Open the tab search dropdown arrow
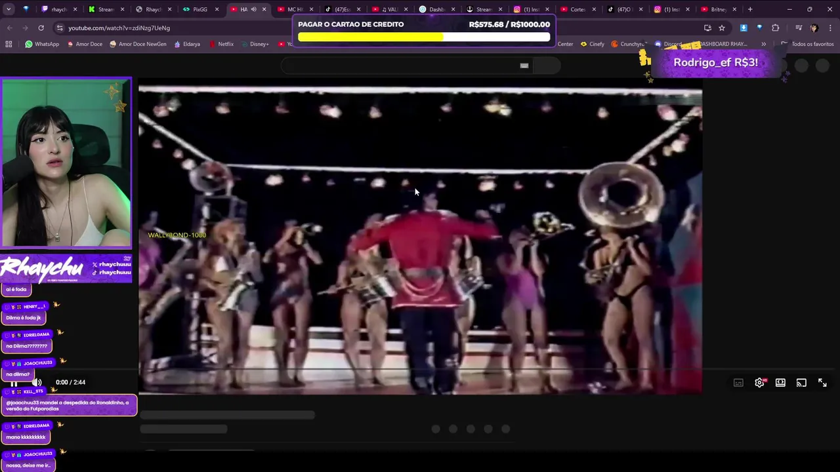 pos(9,9)
